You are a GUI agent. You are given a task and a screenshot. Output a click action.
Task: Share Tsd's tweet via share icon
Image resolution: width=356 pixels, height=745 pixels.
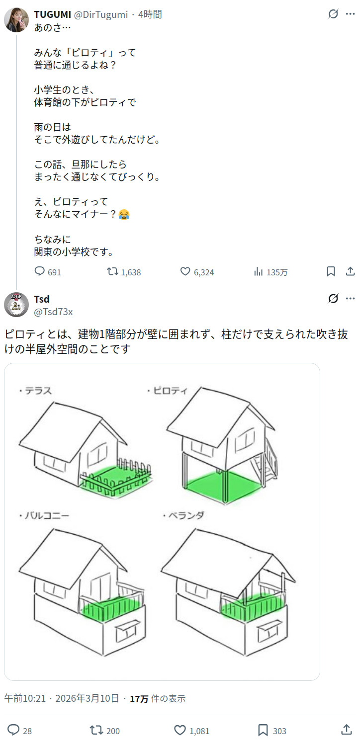click(347, 730)
